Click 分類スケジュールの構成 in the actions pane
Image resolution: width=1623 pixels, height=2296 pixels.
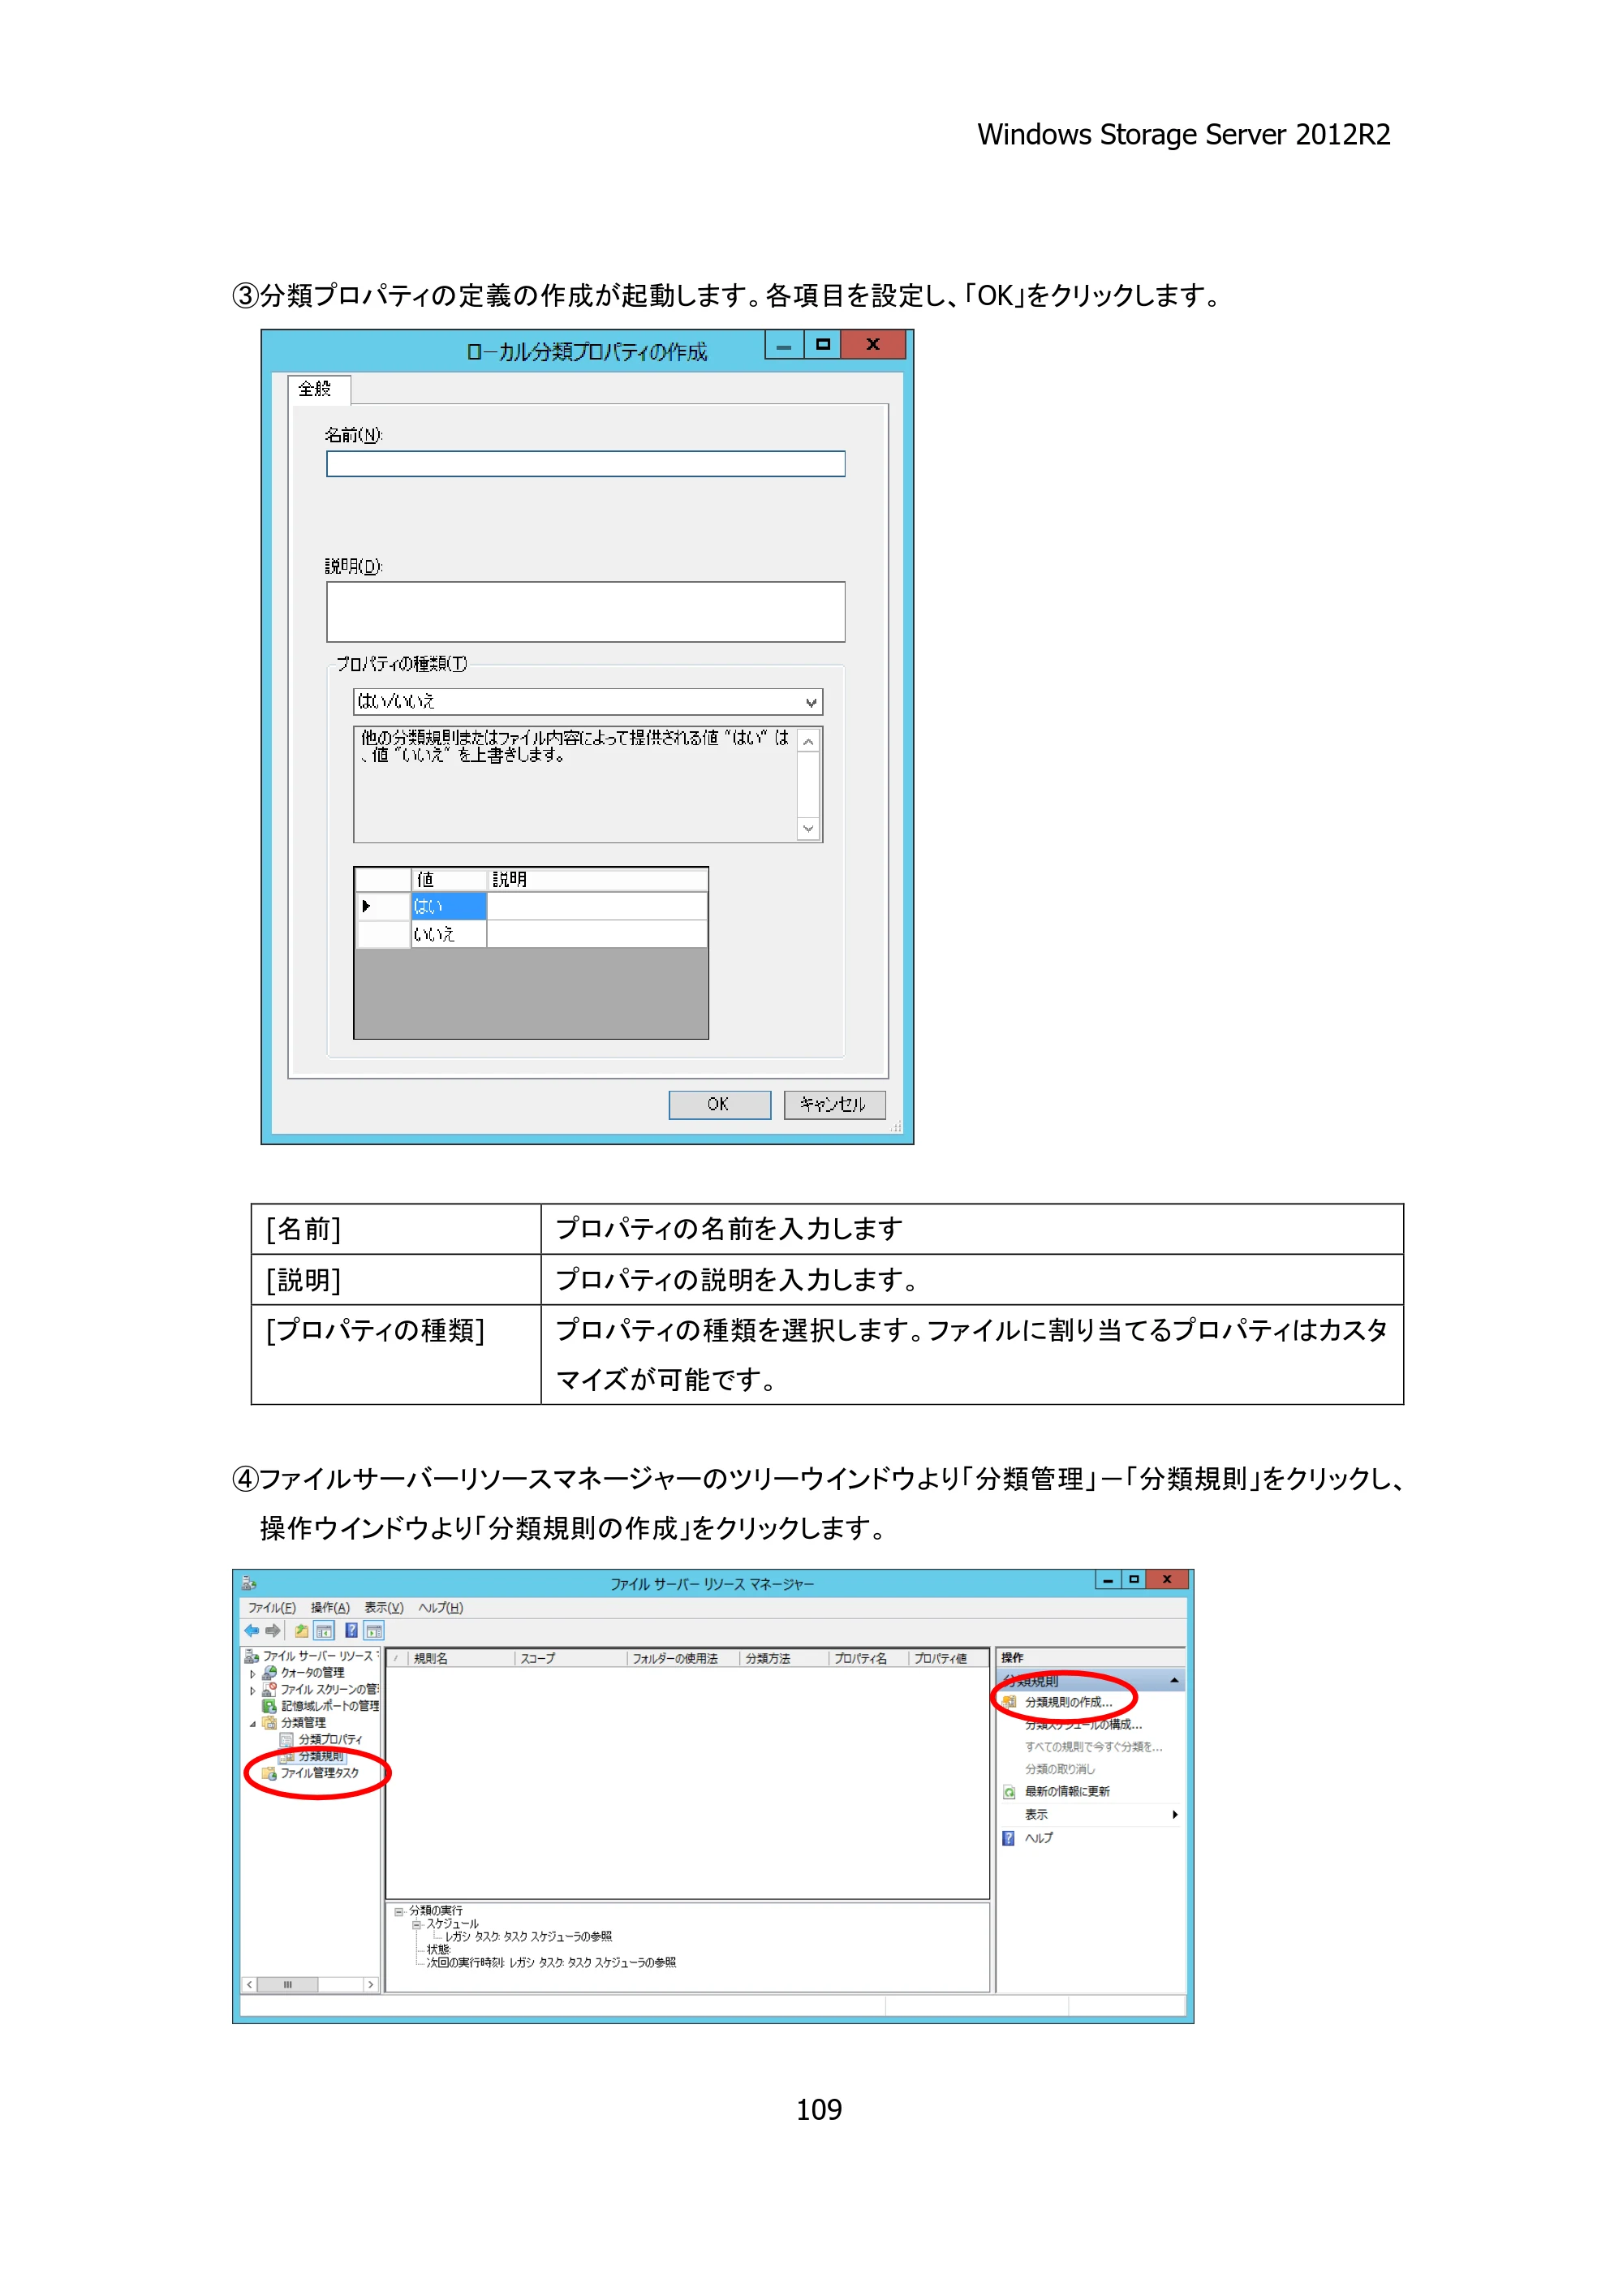coord(1083,1725)
